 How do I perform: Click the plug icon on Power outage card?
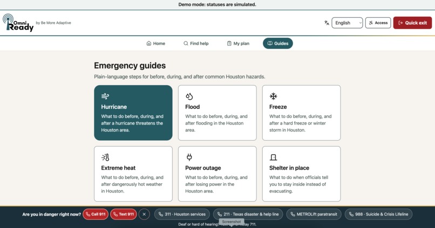[189, 157]
